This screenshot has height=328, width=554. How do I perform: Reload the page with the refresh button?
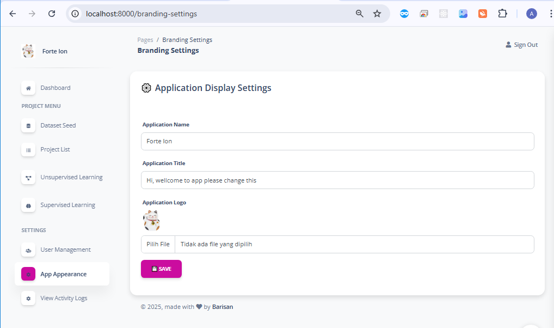coord(52,14)
